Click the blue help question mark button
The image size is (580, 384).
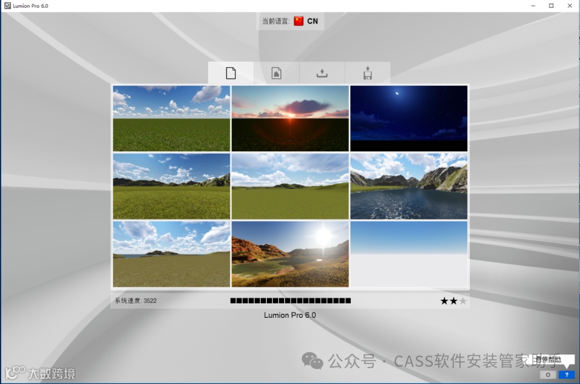coord(567,375)
